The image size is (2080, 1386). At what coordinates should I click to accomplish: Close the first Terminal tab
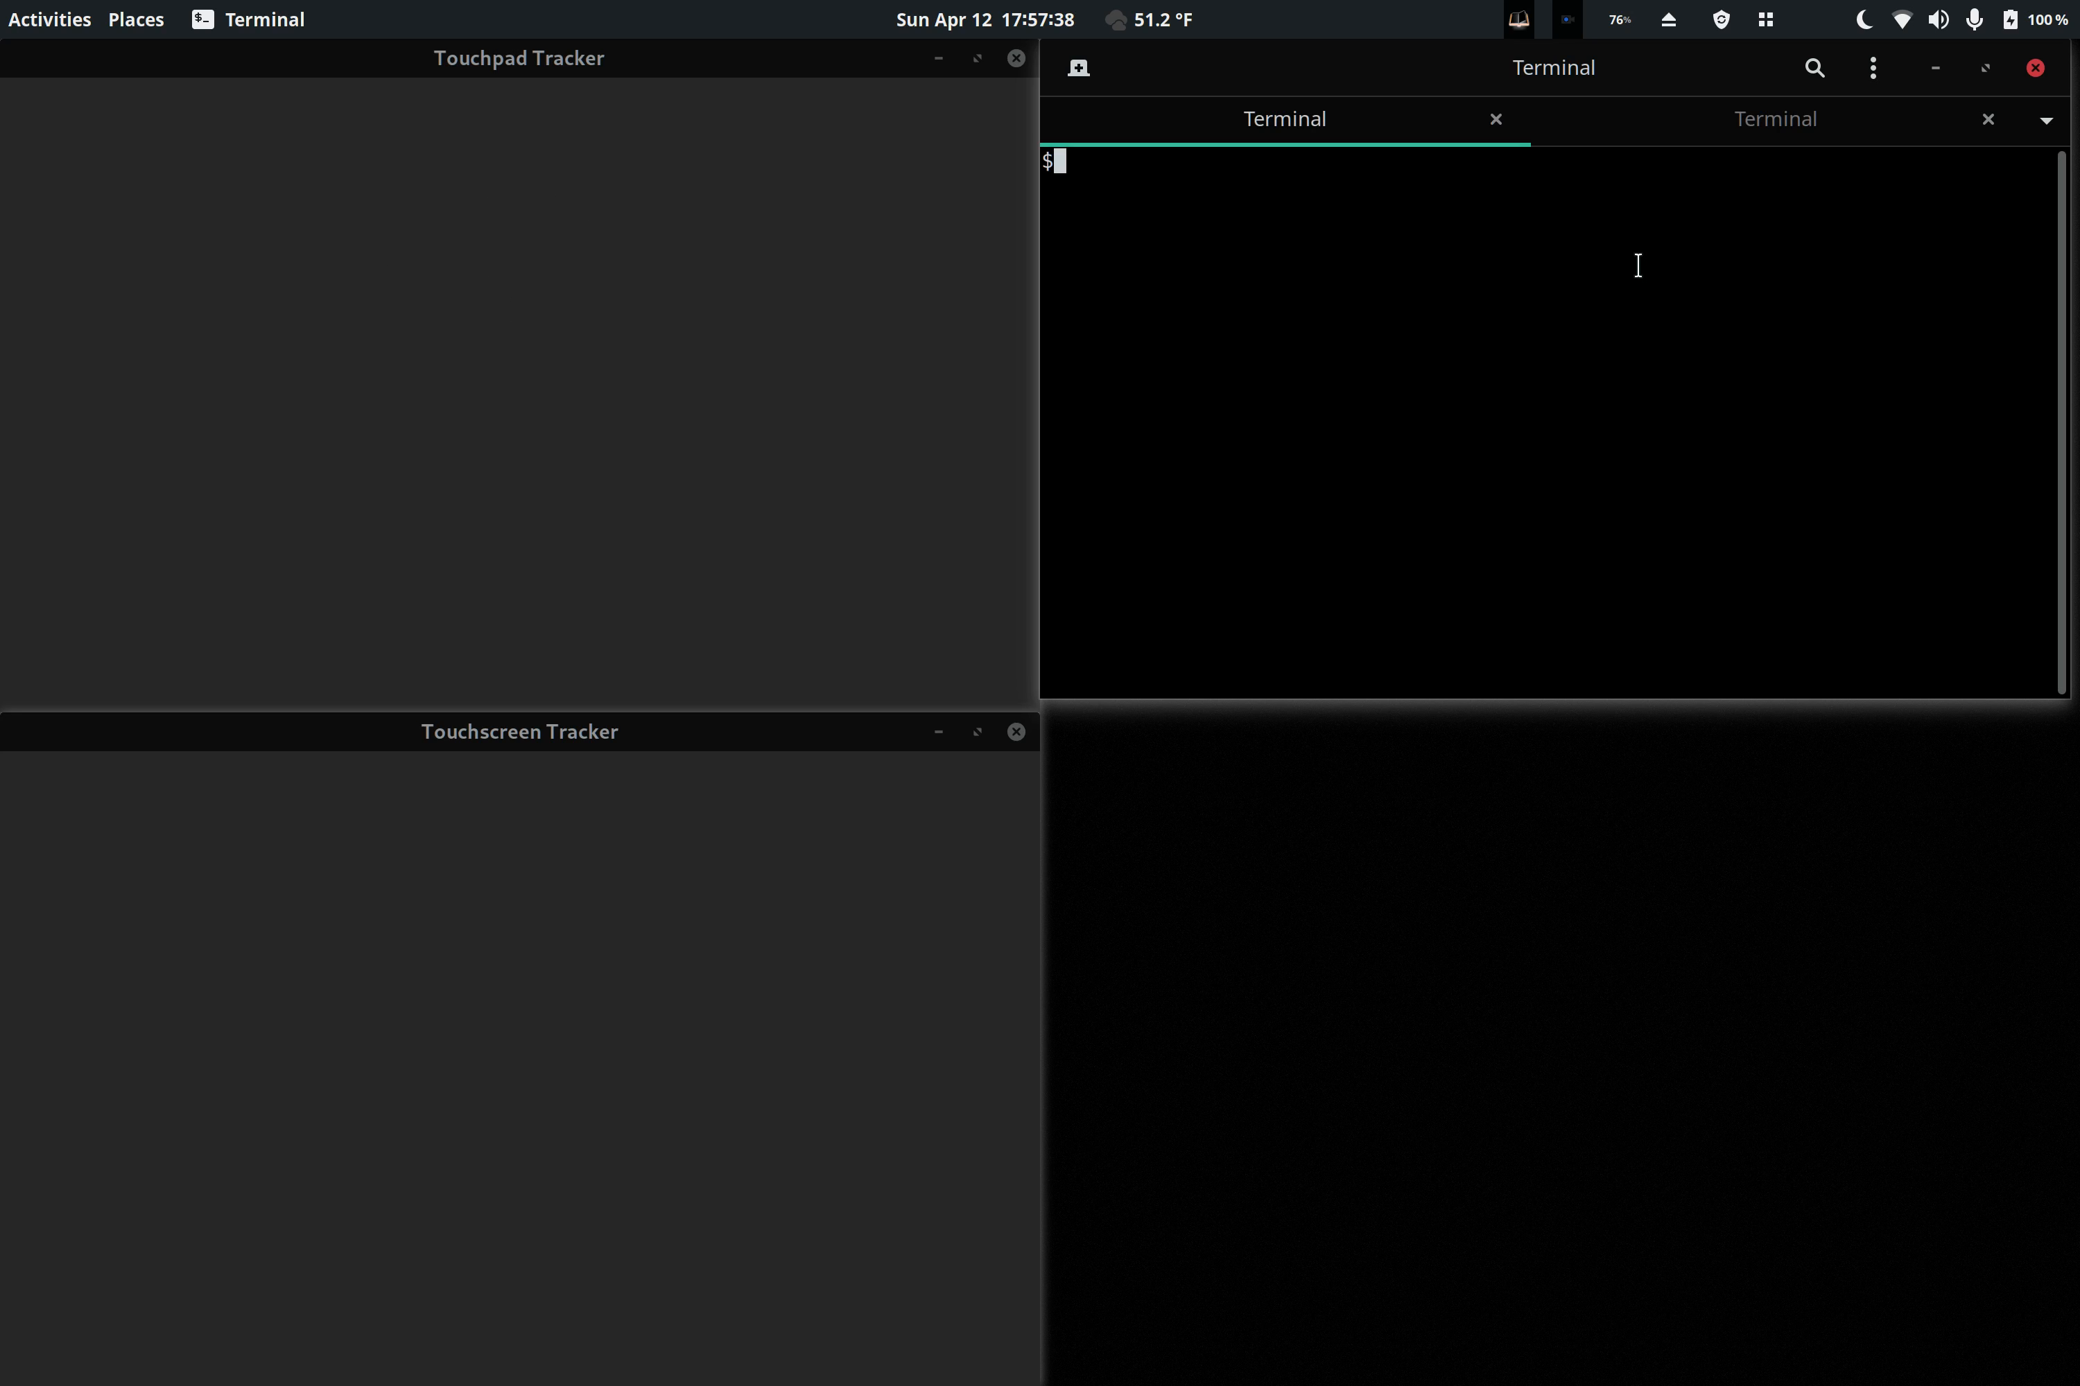[x=1496, y=119]
